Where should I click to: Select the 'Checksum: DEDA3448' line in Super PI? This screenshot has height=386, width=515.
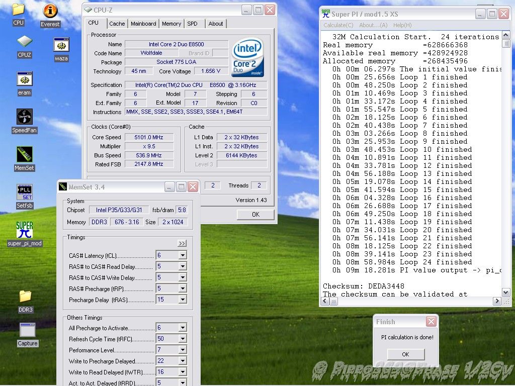tap(364, 286)
